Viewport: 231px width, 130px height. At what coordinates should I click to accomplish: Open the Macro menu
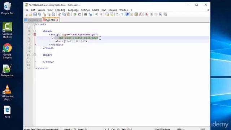(x=96, y=10)
